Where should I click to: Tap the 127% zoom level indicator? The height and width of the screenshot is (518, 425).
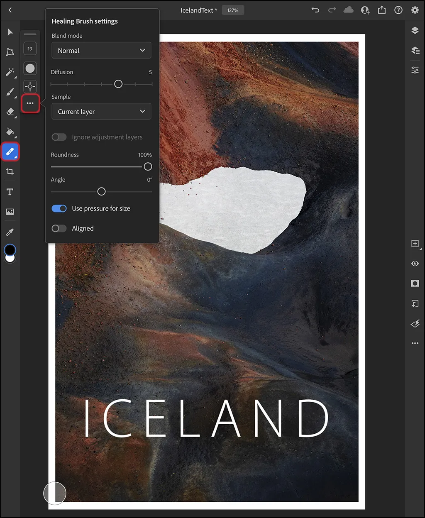point(233,10)
